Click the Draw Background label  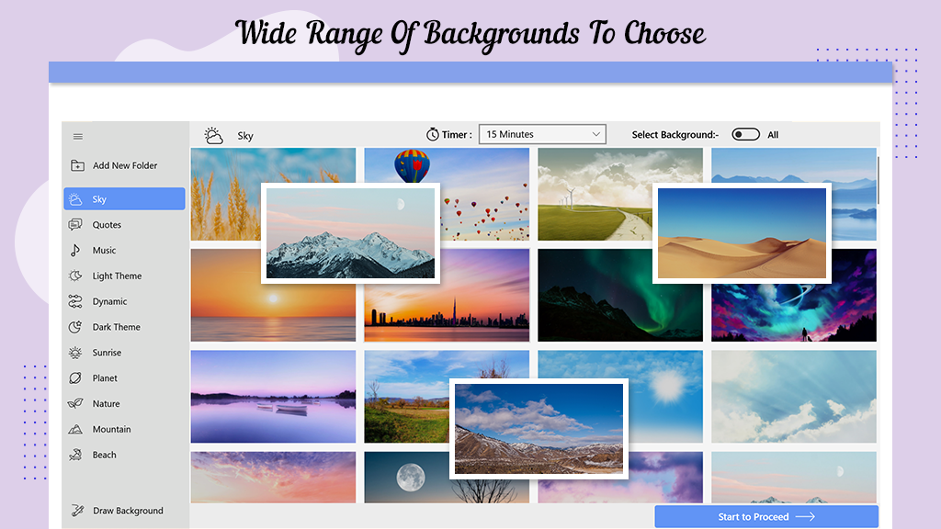click(128, 511)
